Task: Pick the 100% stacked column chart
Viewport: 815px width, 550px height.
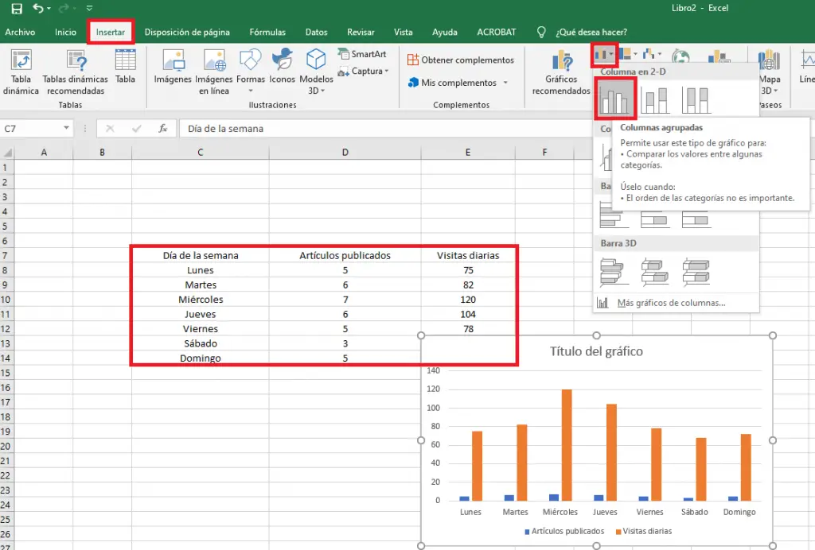Action: coord(696,99)
